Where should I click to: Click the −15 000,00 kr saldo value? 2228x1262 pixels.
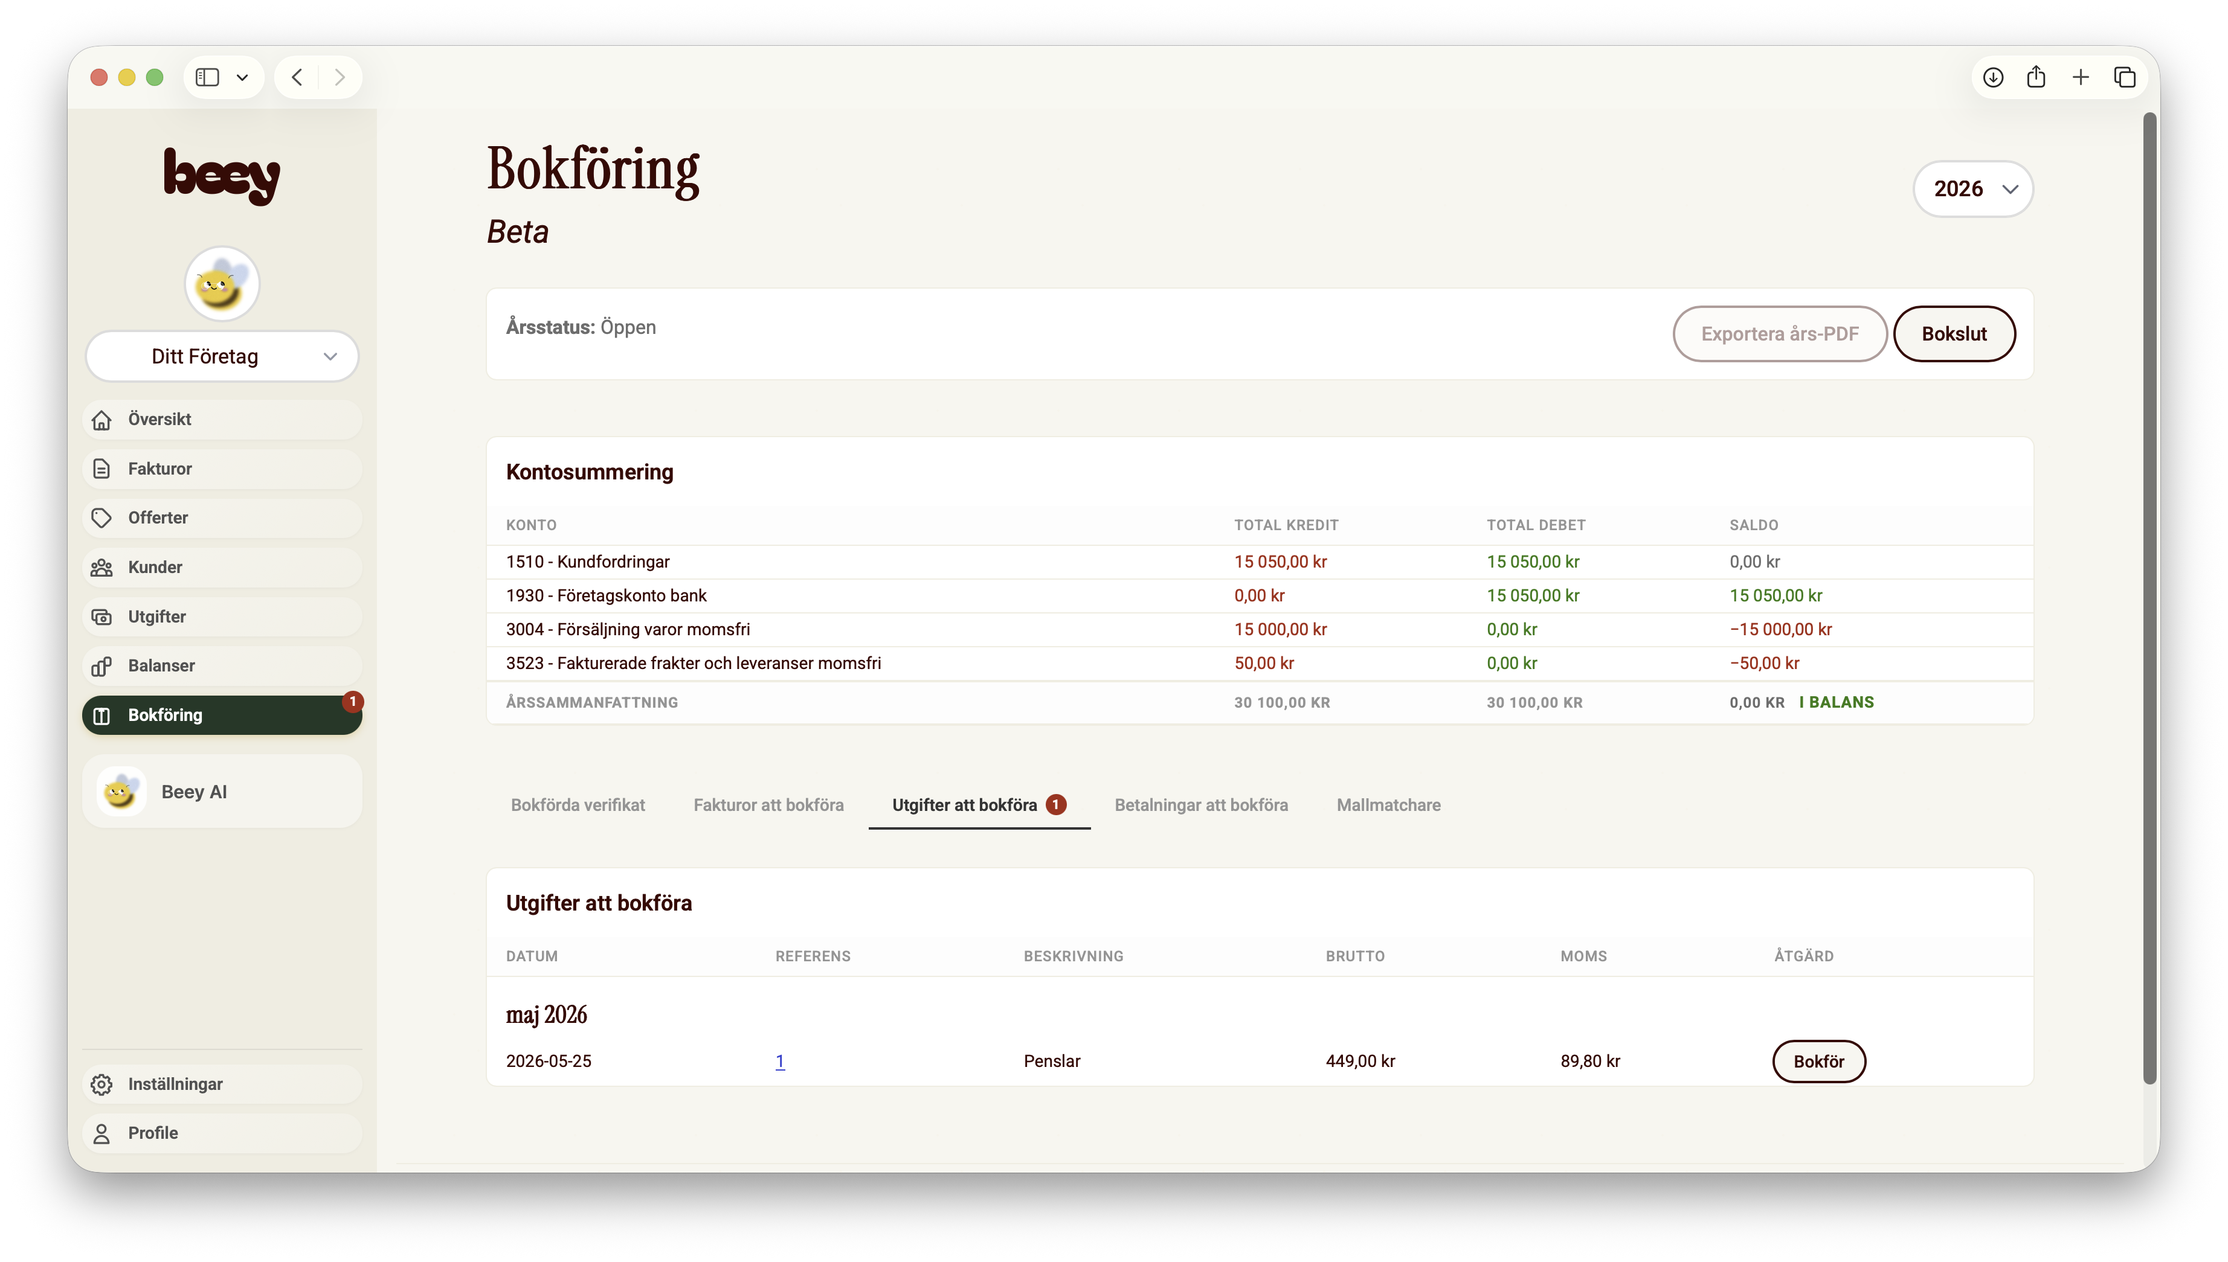pyautogui.click(x=1780, y=629)
